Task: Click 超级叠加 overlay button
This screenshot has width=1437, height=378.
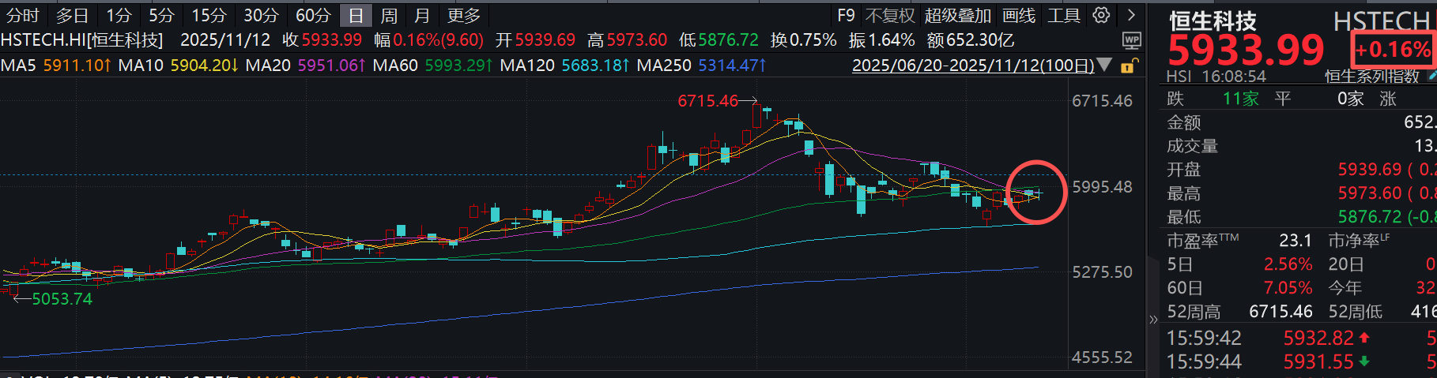Action: coord(958,16)
